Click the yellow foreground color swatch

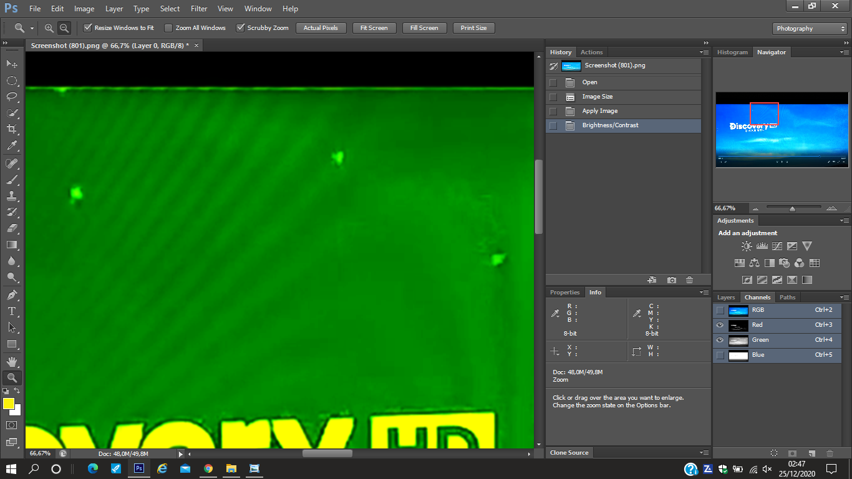(x=9, y=404)
